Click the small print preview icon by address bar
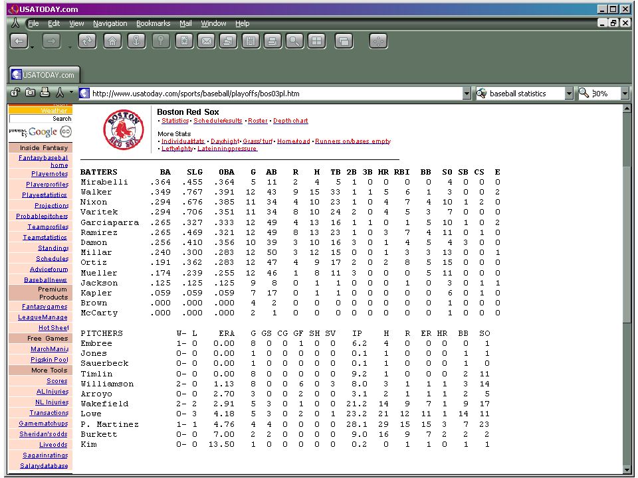Viewport: 638px width, 478px height. tap(45, 93)
